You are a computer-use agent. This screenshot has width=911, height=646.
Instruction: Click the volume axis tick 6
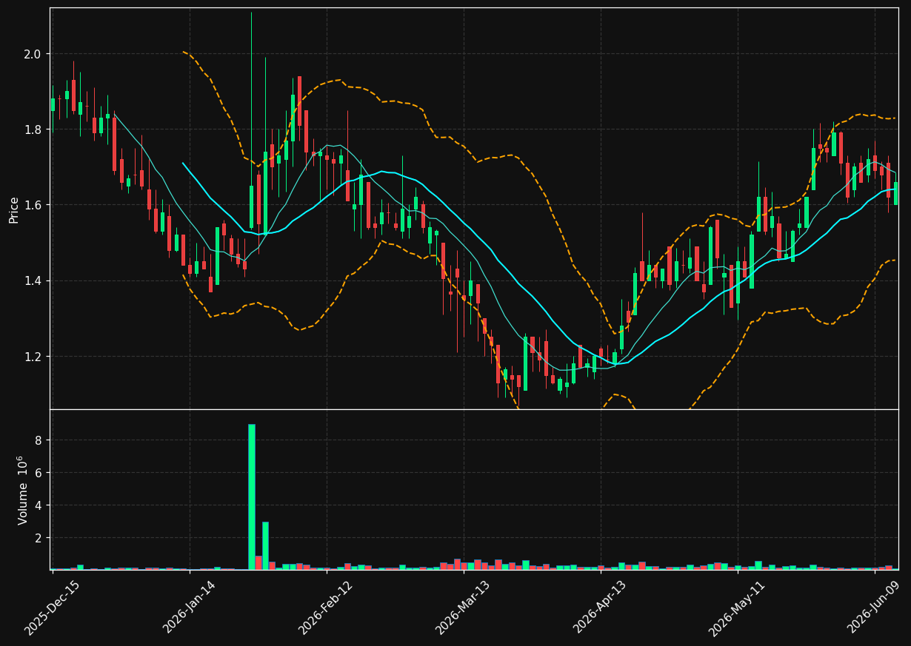coord(39,473)
